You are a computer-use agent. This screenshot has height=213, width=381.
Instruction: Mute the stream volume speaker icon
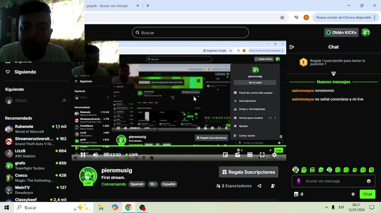(x=96, y=155)
